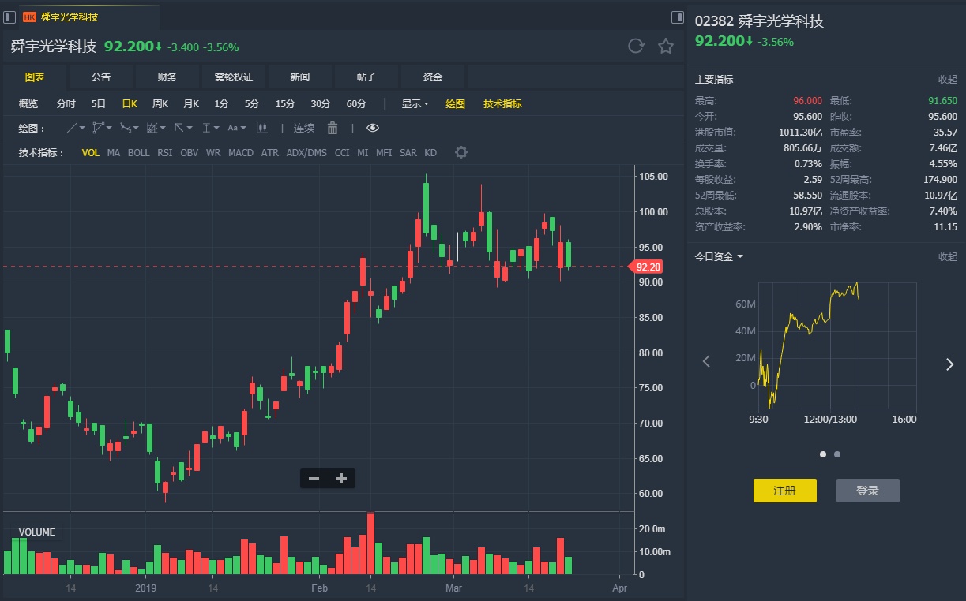
Task: Open the 今日资金 dropdown
Action: [x=719, y=256]
